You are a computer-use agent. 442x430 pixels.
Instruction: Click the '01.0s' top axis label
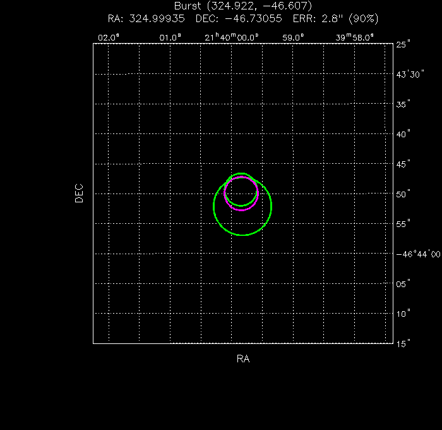(170, 37)
